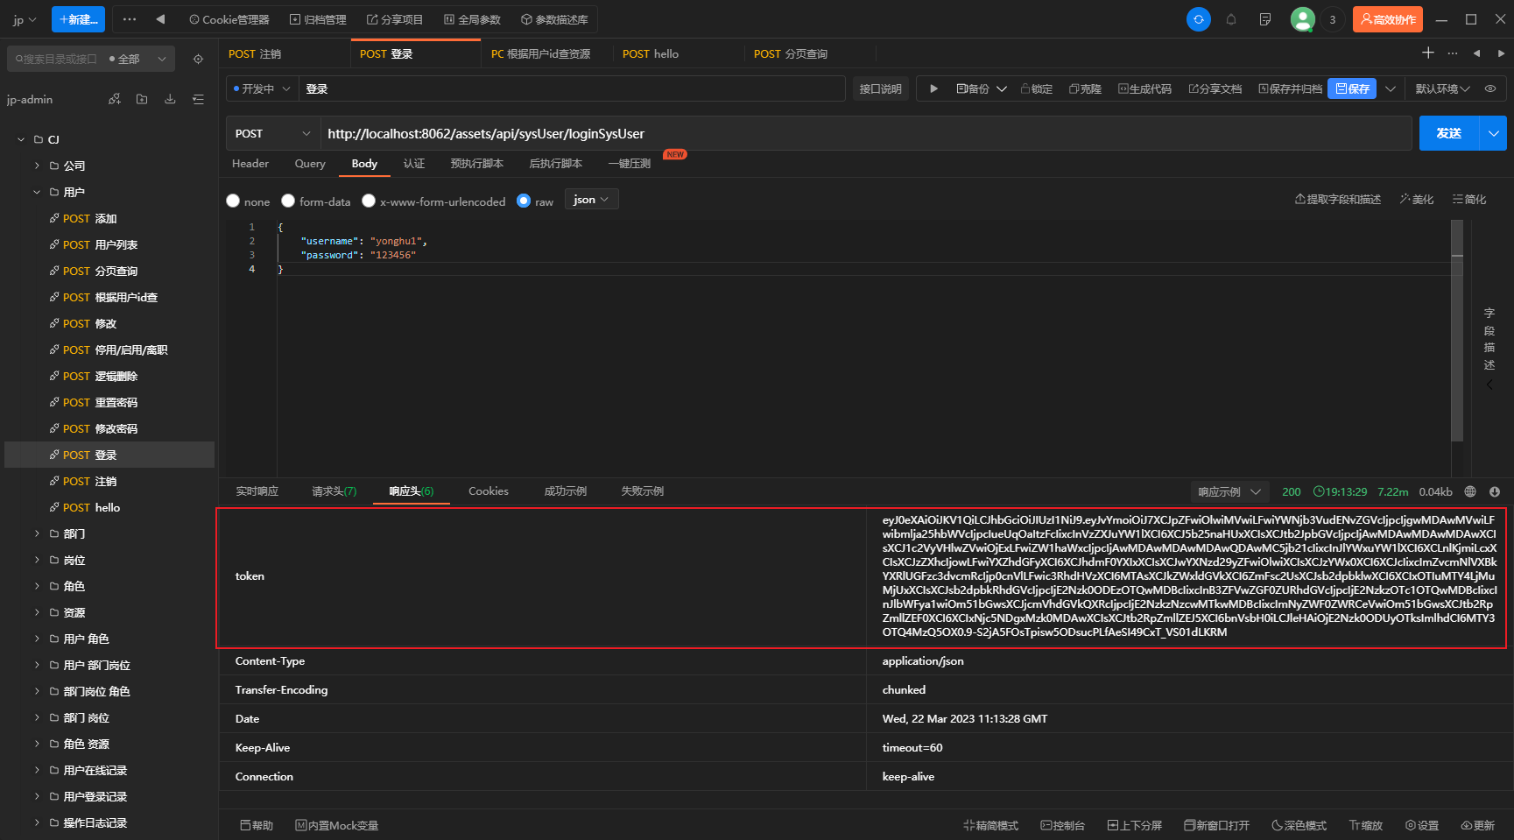1514x840 pixels.
Task: Open the notification bell
Action: (x=1231, y=19)
